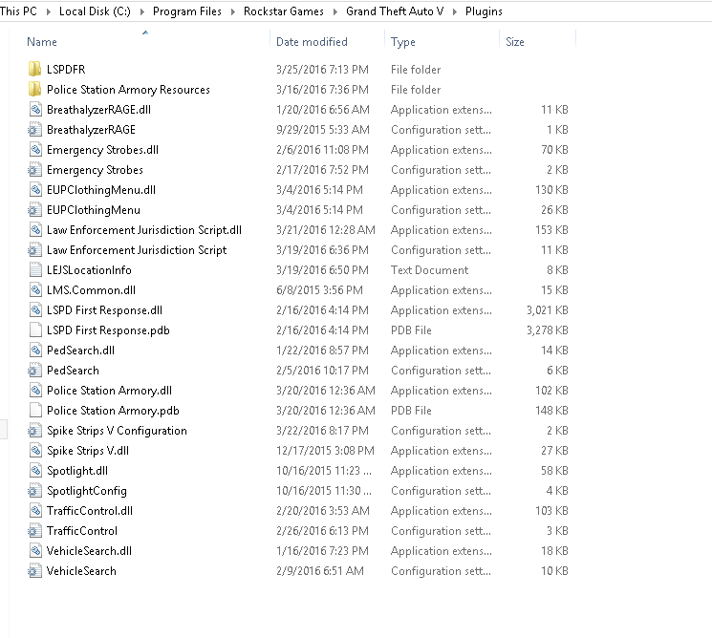Select the VehicleSearch.dll file icon
This screenshot has width=712, height=638.
(x=35, y=551)
